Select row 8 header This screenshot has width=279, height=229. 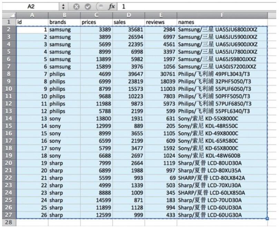point(9,74)
